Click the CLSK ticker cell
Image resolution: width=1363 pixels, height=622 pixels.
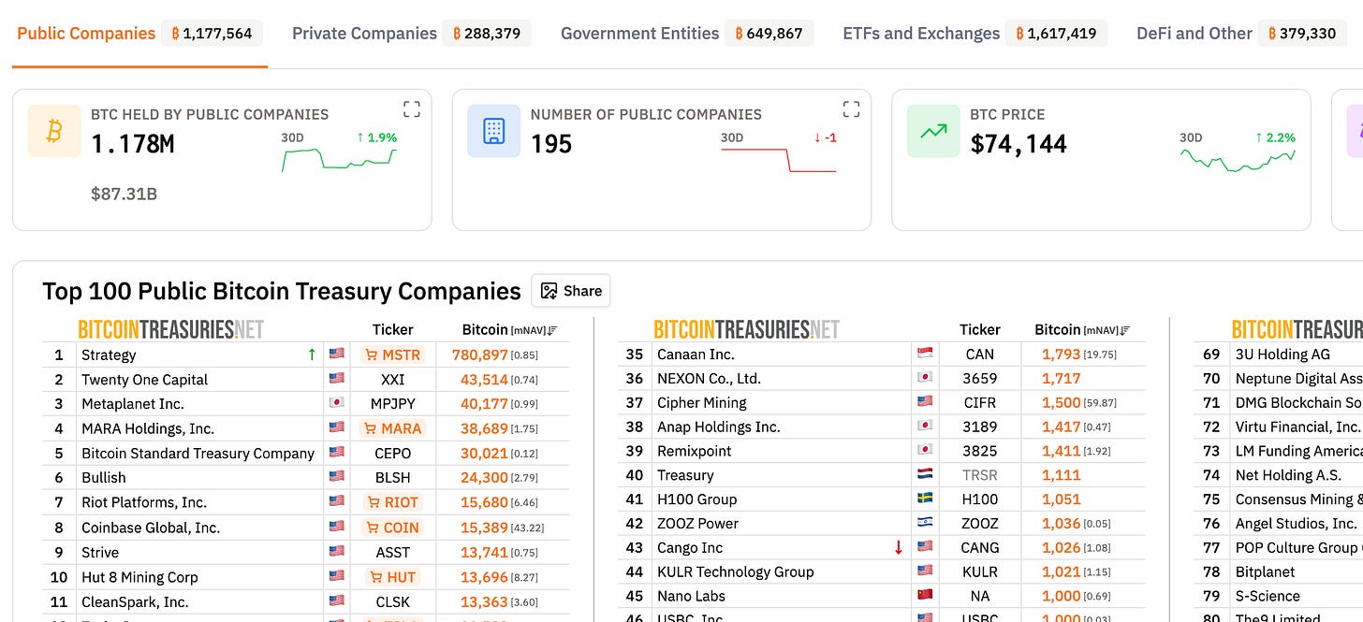pos(393,602)
